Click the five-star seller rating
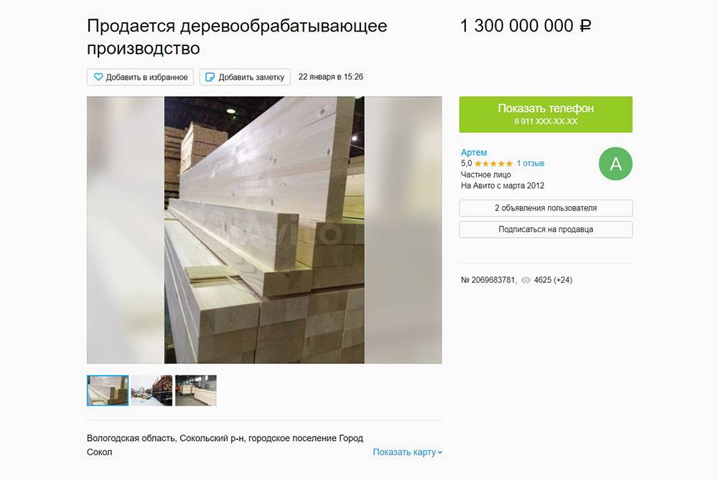Image resolution: width=718 pixels, height=479 pixels. click(494, 164)
